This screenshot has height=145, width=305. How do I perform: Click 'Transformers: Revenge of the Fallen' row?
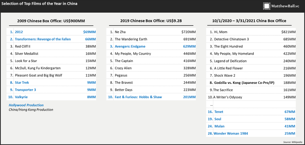(51, 39)
